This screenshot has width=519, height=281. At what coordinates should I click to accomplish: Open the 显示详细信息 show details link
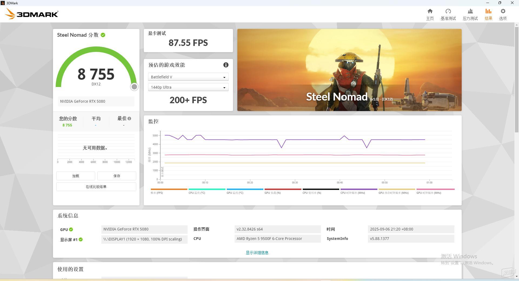257,253
